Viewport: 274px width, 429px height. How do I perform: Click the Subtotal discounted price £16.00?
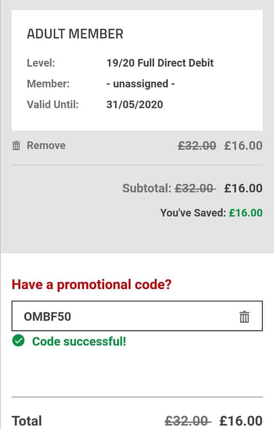pyautogui.click(x=243, y=188)
